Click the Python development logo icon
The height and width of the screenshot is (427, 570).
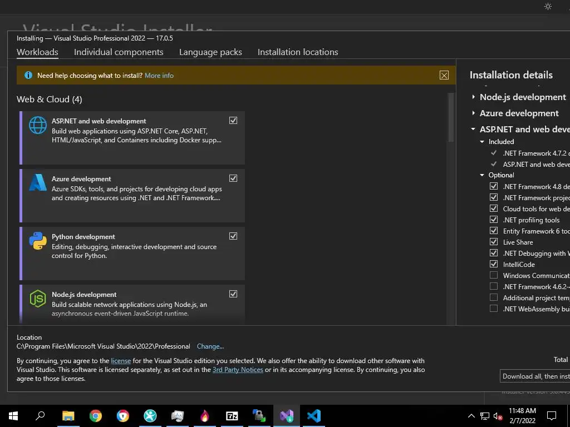click(x=38, y=241)
